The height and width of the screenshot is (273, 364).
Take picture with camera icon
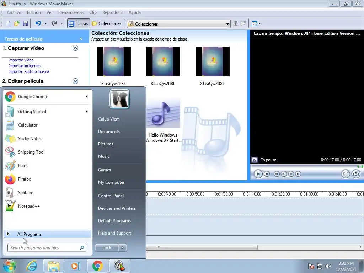[356, 174]
